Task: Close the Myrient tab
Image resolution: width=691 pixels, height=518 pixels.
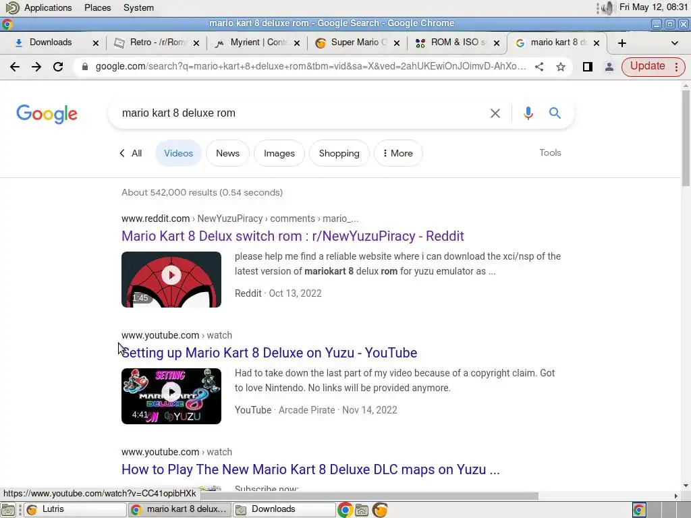Action: [297, 42]
